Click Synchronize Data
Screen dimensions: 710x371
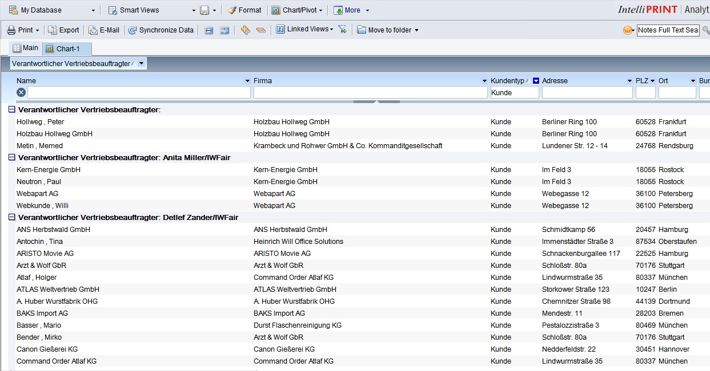click(x=161, y=30)
